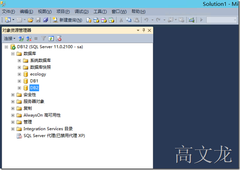Click the Navigate Backward icon

coord(171,20)
